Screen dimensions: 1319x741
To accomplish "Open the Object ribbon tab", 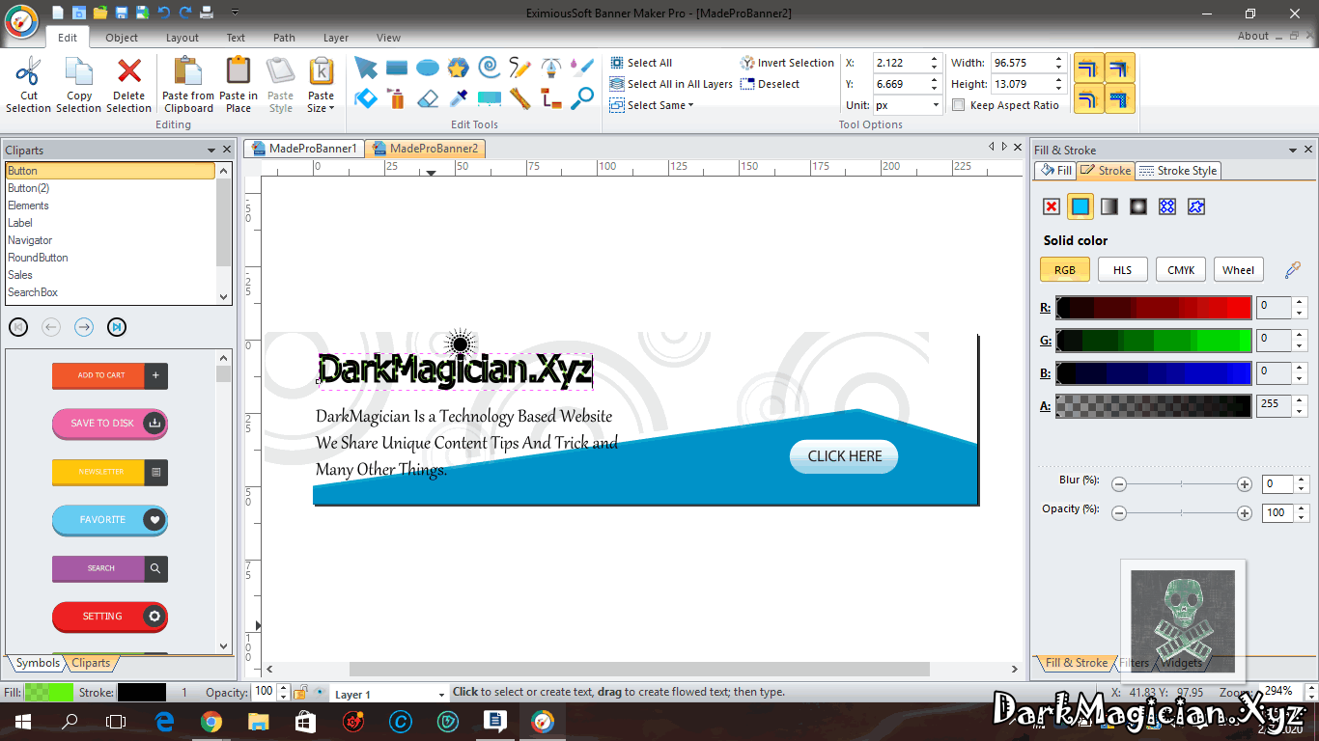I will pyautogui.click(x=122, y=38).
